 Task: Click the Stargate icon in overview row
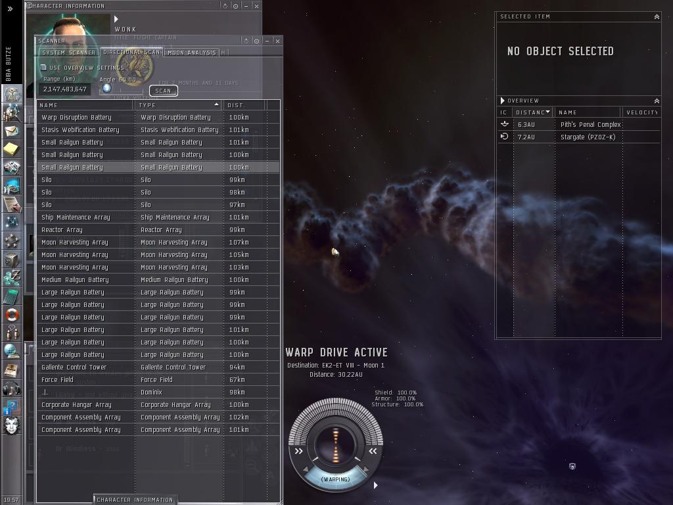(504, 137)
